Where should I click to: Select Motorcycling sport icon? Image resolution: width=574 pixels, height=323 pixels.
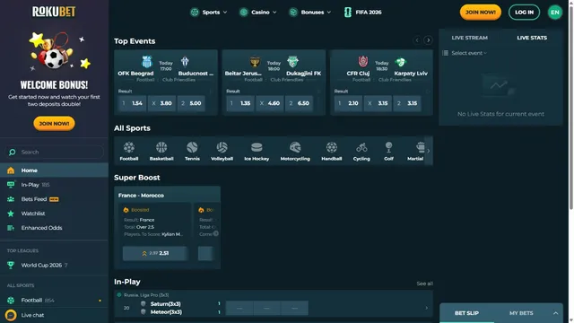295,151
